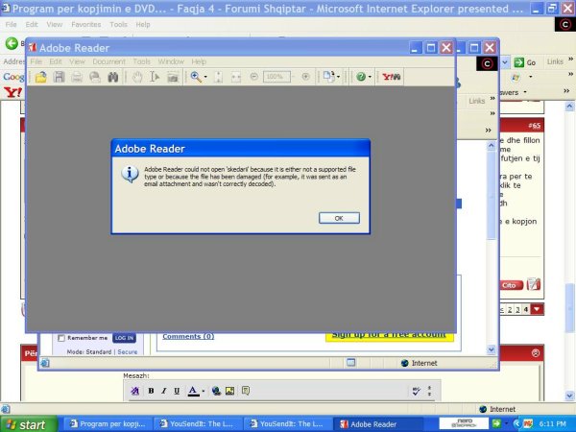Screen dimensions: 576x432
Task: Click the Actual Size page icon
Action: coord(218,77)
